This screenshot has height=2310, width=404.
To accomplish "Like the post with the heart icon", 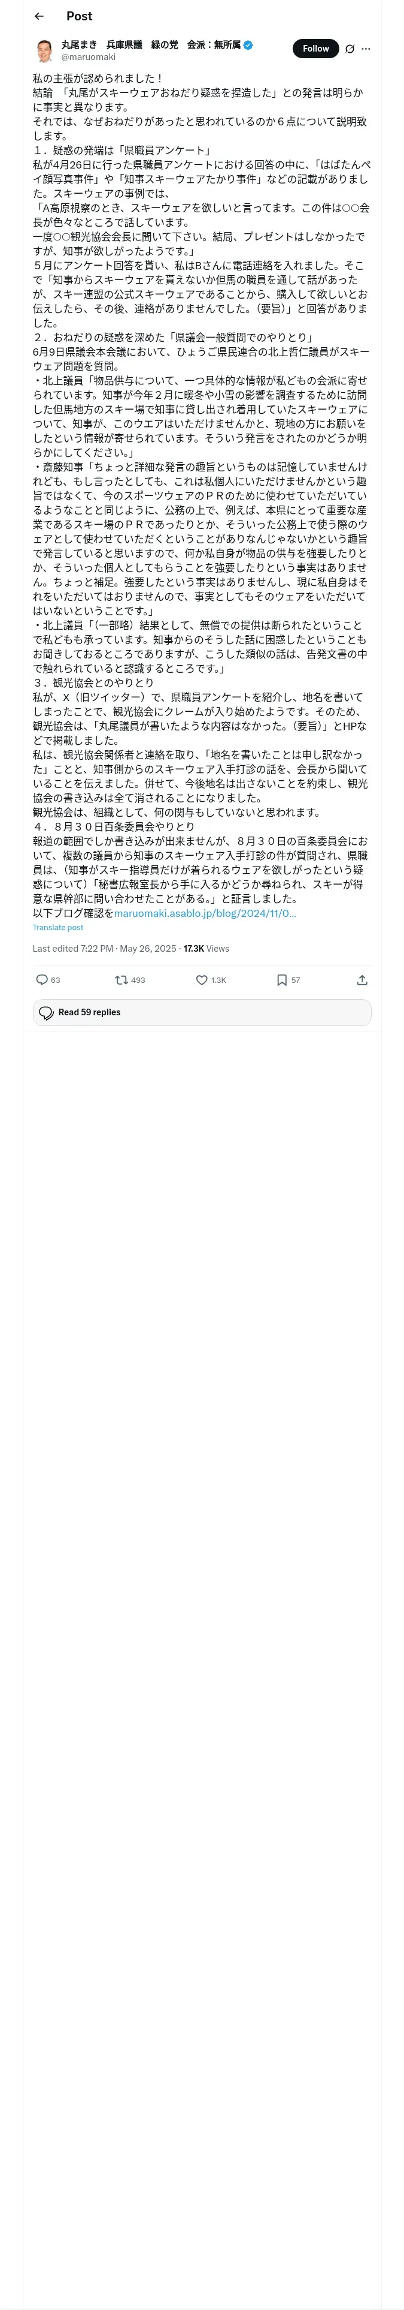I will [x=202, y=979].
